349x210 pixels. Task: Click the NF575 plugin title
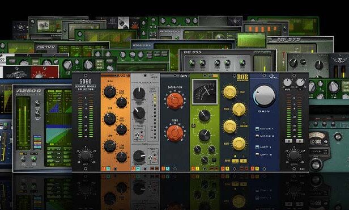pos(289,40)
